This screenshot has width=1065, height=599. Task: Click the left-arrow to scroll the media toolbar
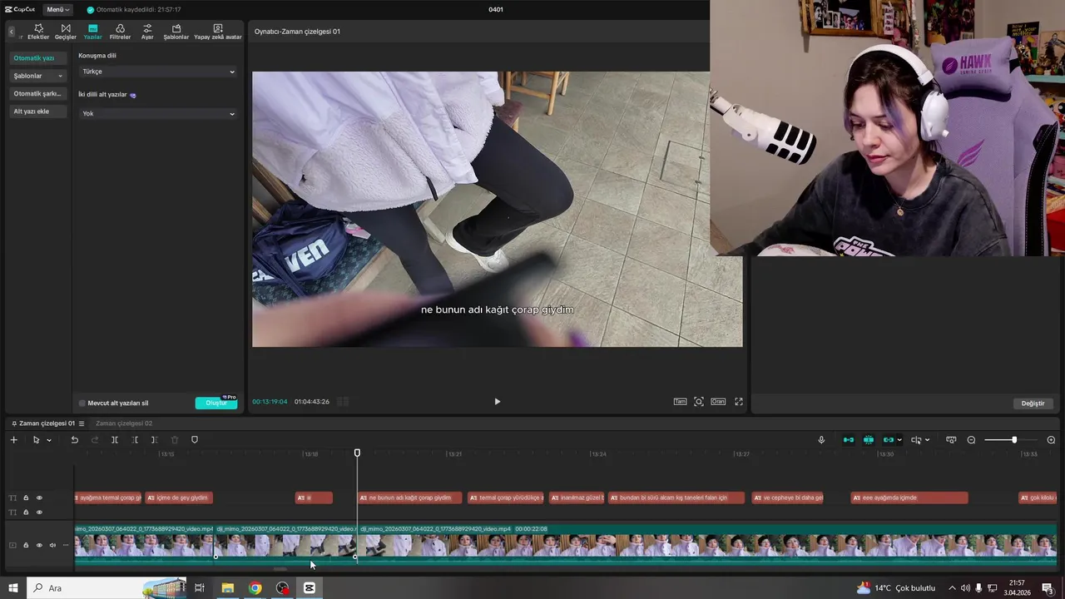[x=12, y=32]
